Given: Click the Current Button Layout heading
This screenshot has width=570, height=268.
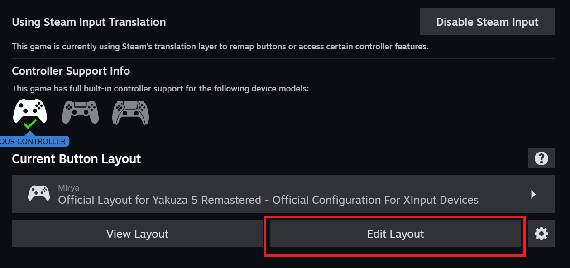Looking at the screenshot, I should click(x=76, y=159).
